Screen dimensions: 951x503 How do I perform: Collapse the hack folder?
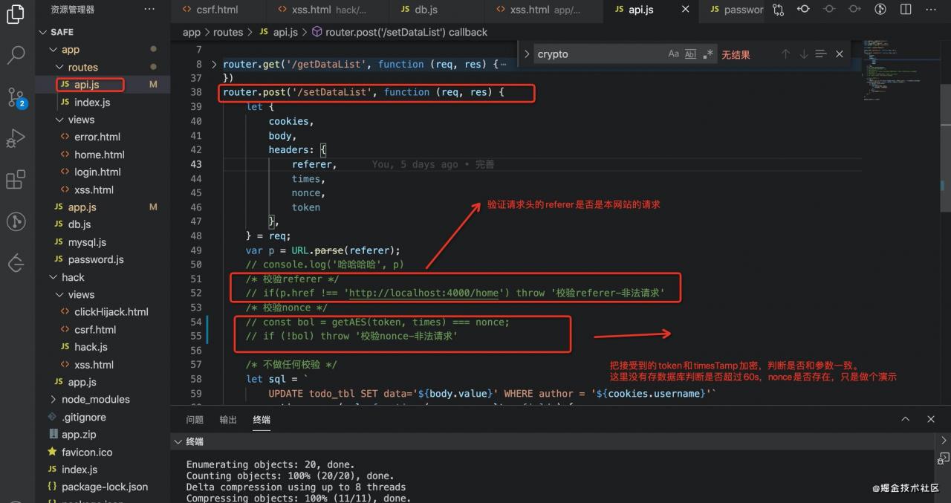53,277
